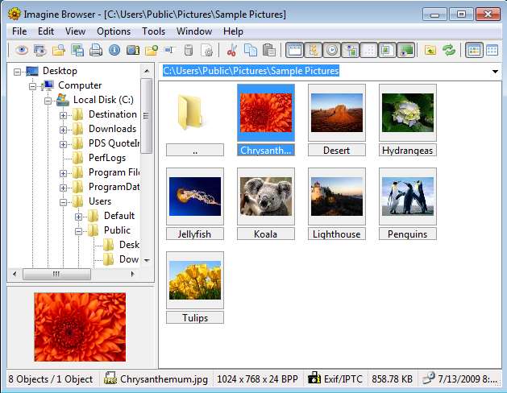Expand the Downloads folder in tree
This screenshot has width=507, height=393.
pos(64,129)
